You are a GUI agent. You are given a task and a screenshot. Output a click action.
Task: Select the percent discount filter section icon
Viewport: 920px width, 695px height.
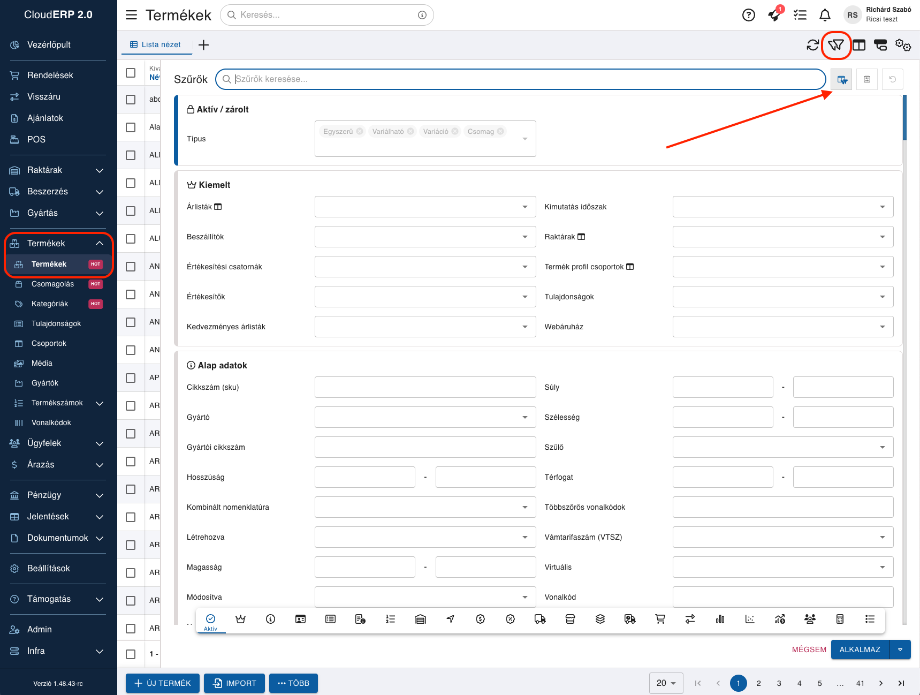pyautogui.click(x=511, y=620)
